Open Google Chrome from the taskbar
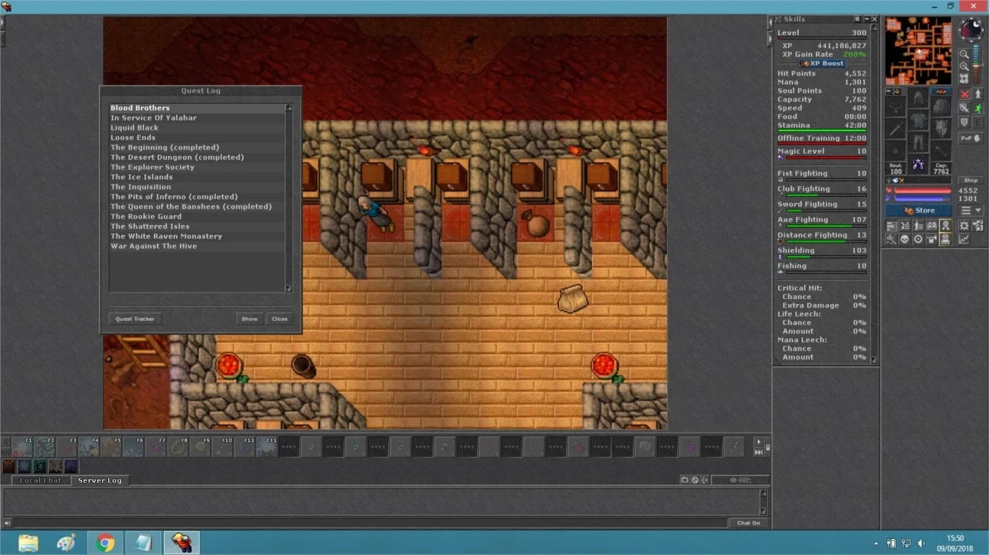The width and height of the screenshot is (989, 555). click(105, 543)
